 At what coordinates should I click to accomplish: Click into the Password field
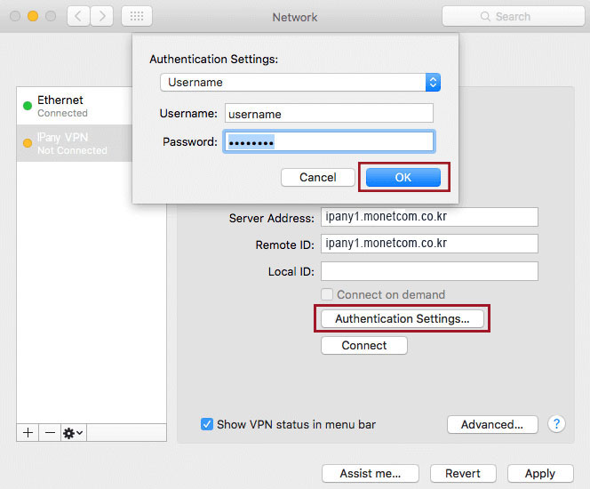point(329,142)
